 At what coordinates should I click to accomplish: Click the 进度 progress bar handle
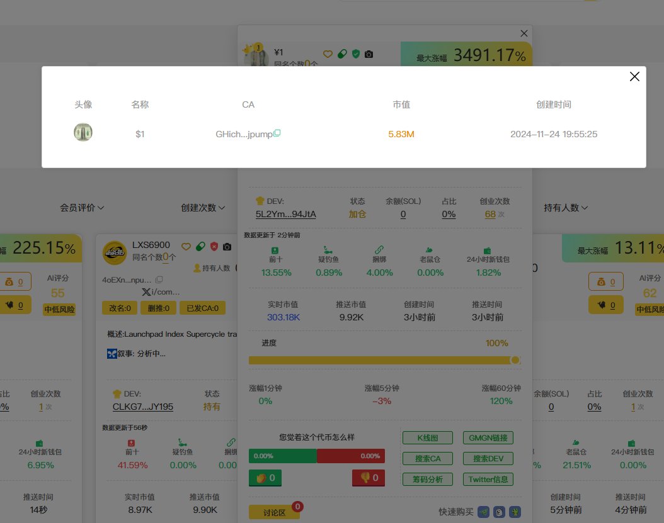515,360
